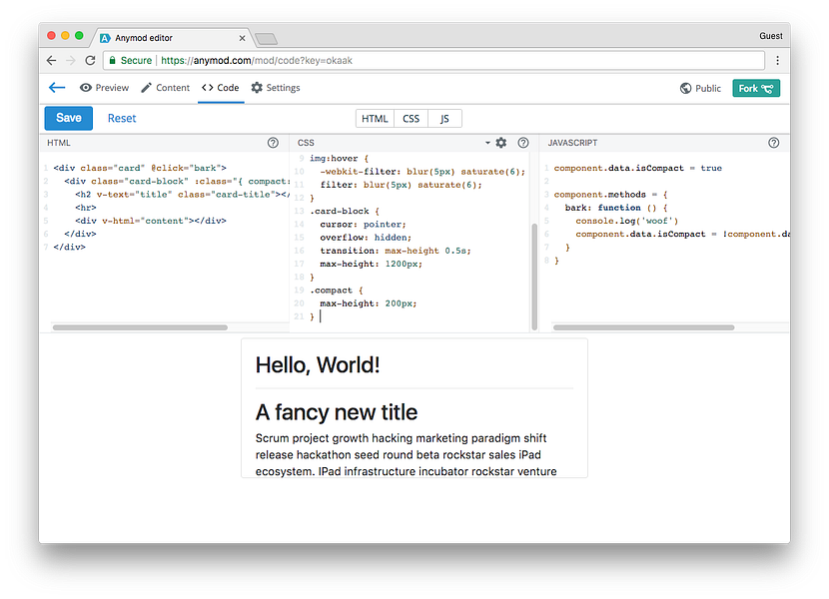The width and height of the screenshot is (829, 599).
Task: Click 'overflow: hidden;' line in CSS
Action: (x=366, y=238)
